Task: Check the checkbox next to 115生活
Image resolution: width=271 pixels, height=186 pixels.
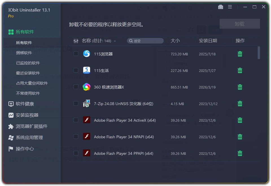Action: 76,70
